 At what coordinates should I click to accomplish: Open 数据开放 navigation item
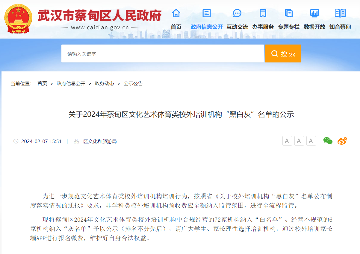point(314,27)
